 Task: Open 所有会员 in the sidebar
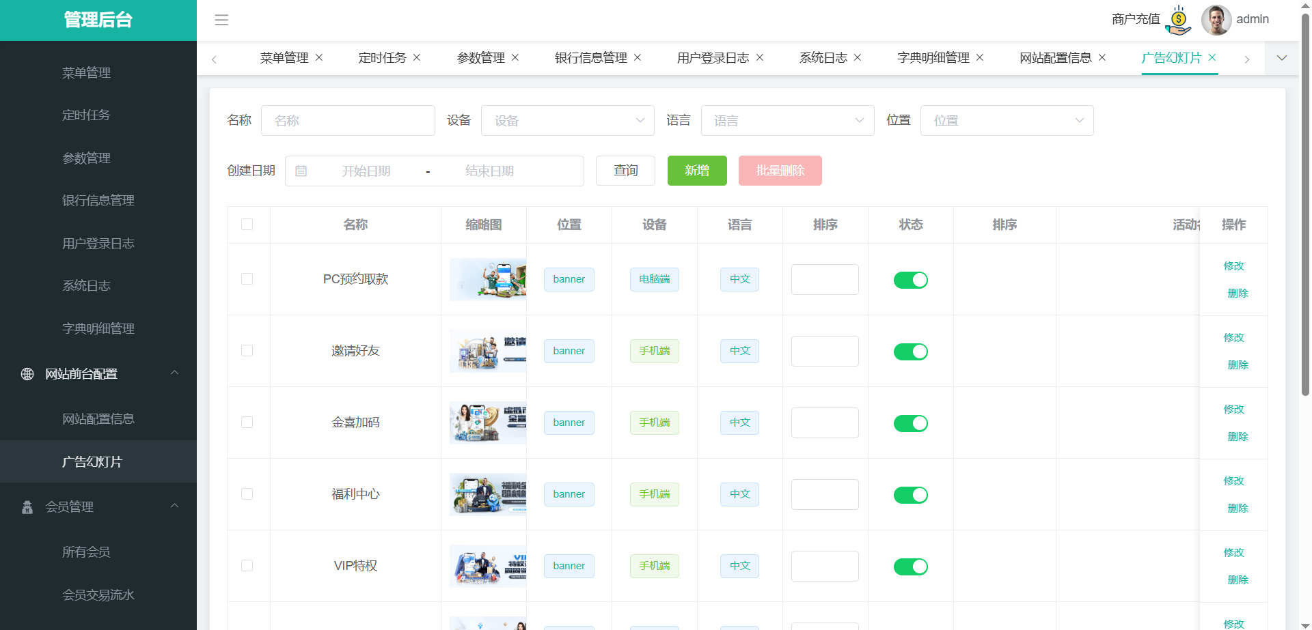tap(86, 552)
